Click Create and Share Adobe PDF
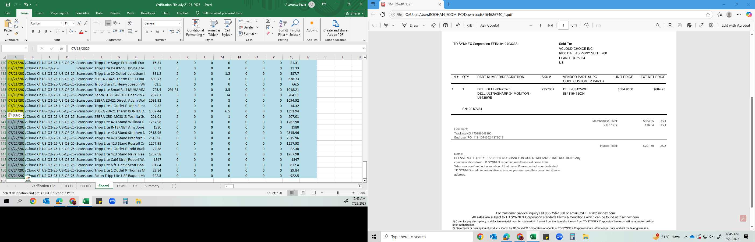 (335, 28)
